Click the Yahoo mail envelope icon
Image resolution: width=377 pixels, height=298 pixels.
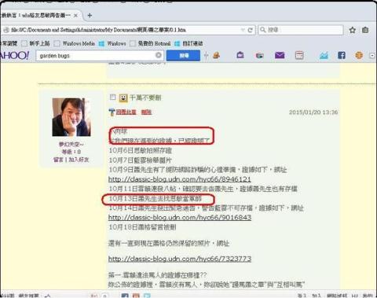coord(280,55)
